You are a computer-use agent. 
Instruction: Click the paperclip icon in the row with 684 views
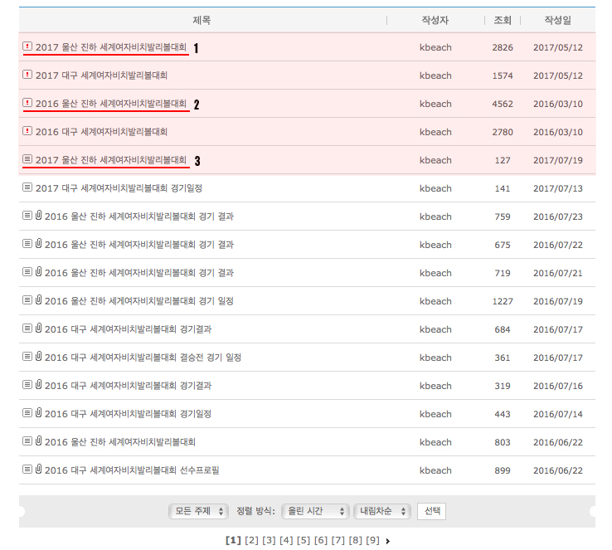coord(38,328)
